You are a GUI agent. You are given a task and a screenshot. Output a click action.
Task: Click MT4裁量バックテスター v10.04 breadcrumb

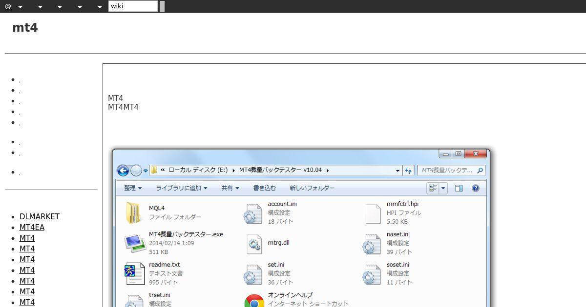pyautogui.click(x=280, y=171)
